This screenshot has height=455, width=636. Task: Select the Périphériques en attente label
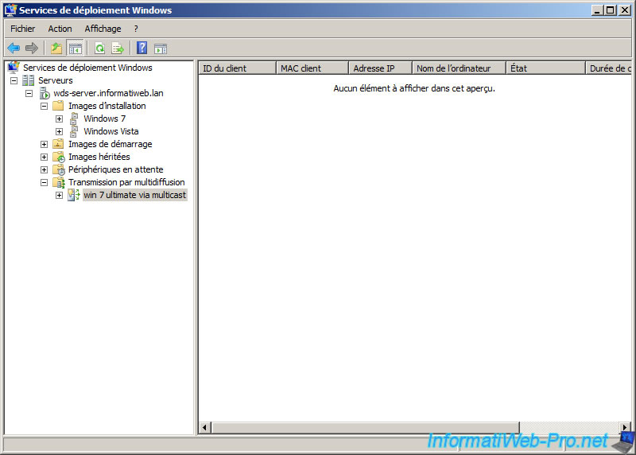[x=115, y=169]
